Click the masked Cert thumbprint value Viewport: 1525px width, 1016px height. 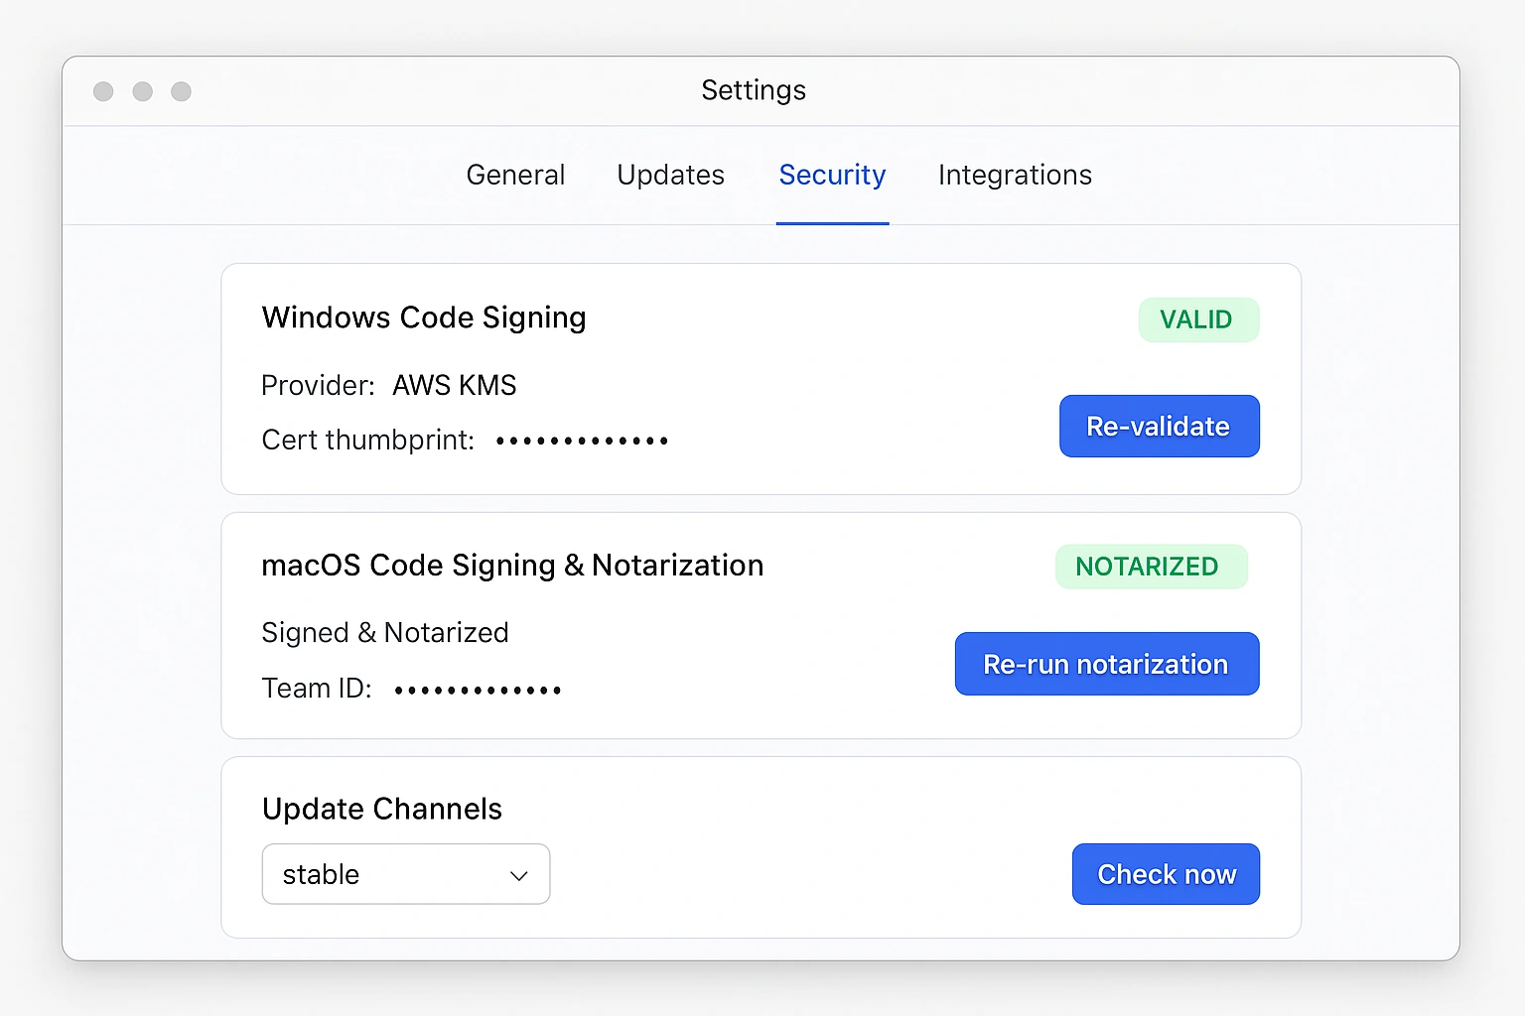tap(582, 441)
